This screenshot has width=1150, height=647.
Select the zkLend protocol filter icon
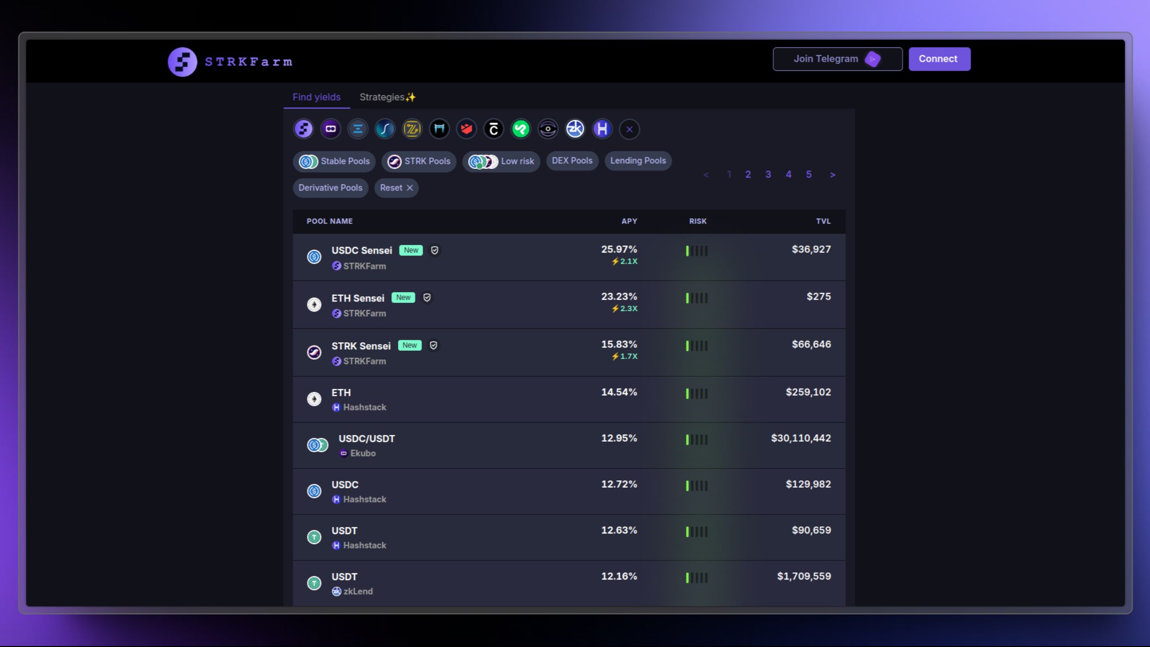[x=575, y=129]
